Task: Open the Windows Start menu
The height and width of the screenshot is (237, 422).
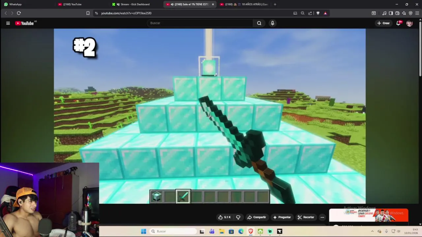Action: coord(143,231)
